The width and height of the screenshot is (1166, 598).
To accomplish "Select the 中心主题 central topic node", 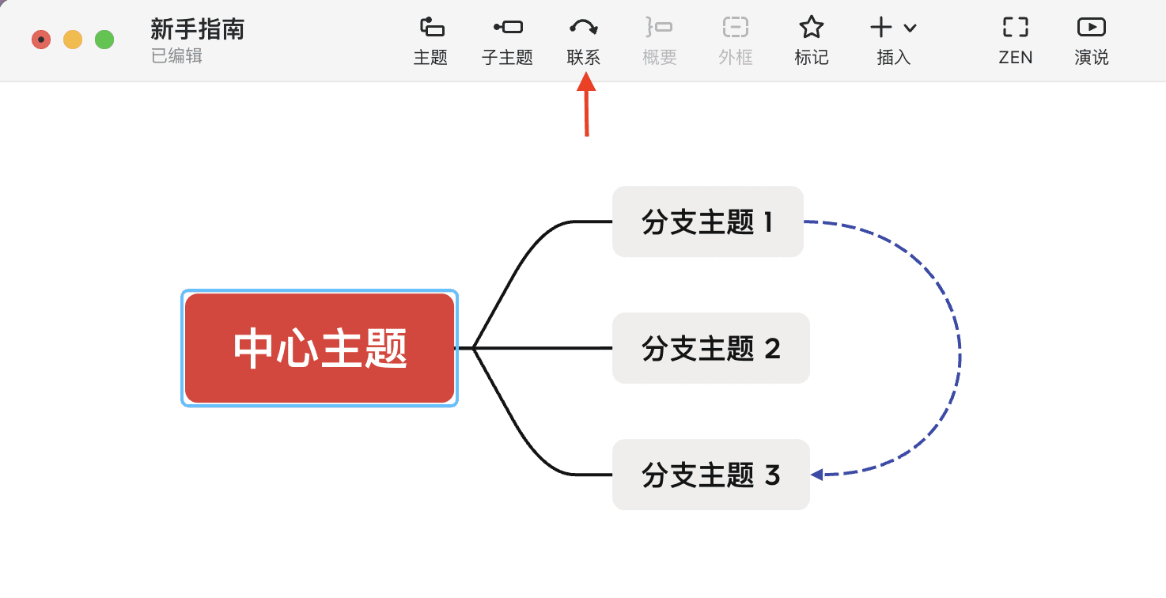I will [x=319, y=348].
